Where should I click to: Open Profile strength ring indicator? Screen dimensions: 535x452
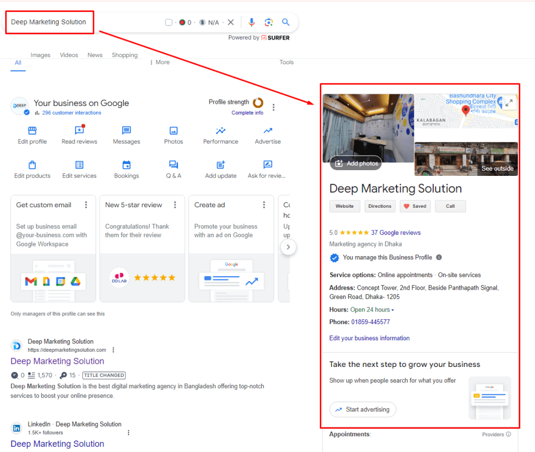tap(258, 102)
